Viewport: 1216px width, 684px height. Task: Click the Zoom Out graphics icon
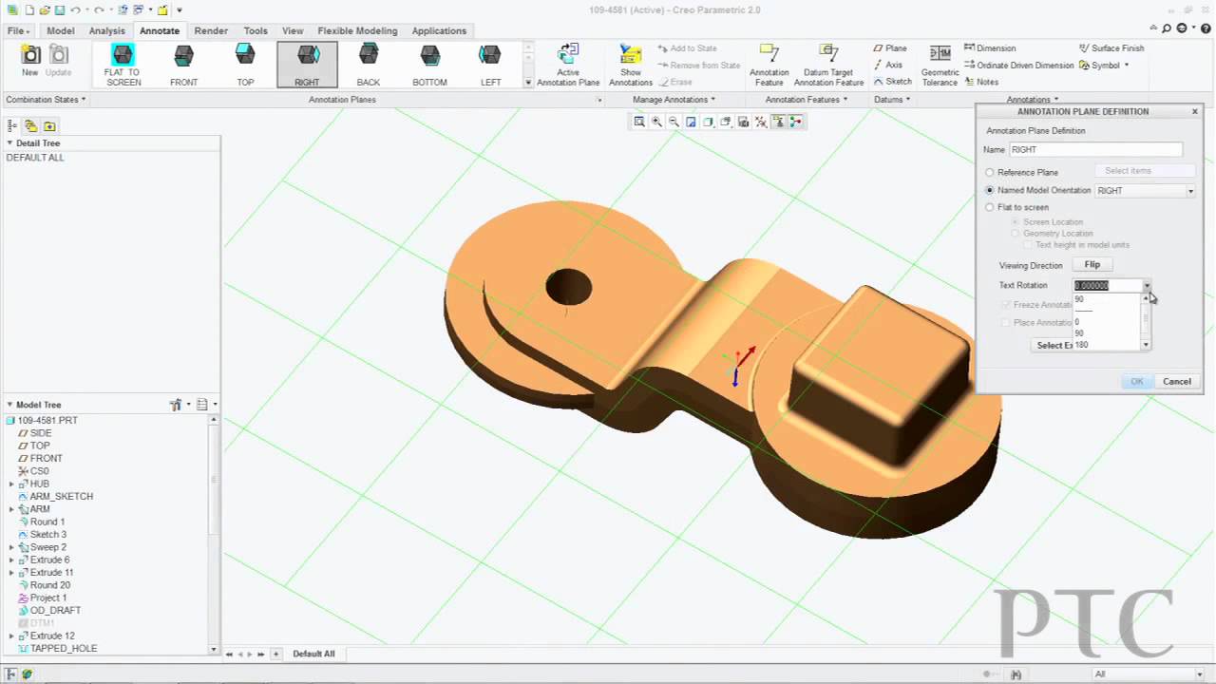674,122
